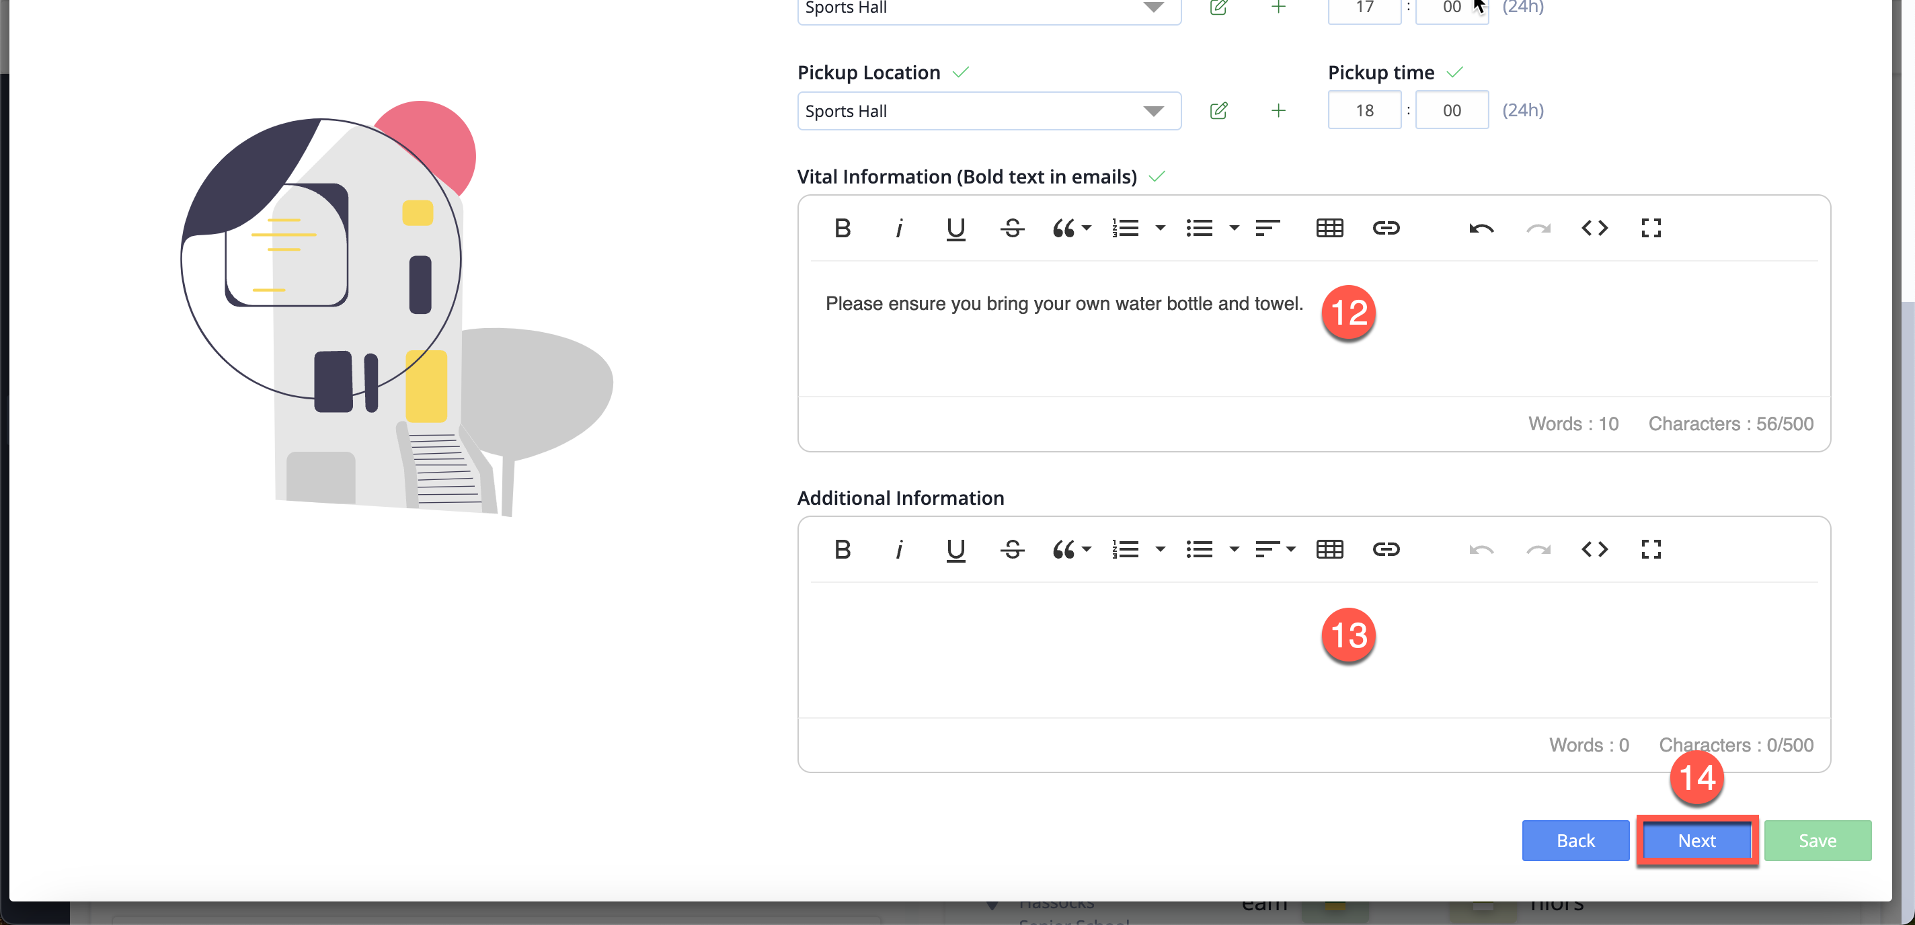The width and height of the screenshot is (1915, 925).
Task: Open bullet list options in Vital Information editor
Action: click(x=1234, y=228)
